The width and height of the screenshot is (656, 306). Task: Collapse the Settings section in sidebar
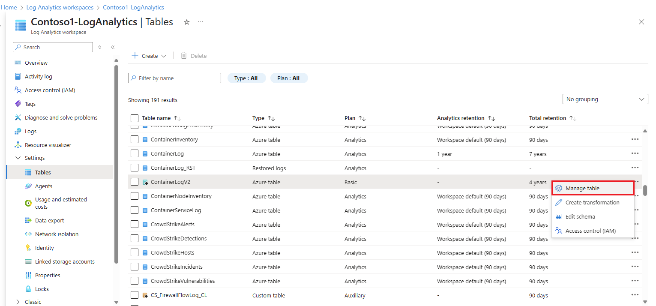(18, 158)
